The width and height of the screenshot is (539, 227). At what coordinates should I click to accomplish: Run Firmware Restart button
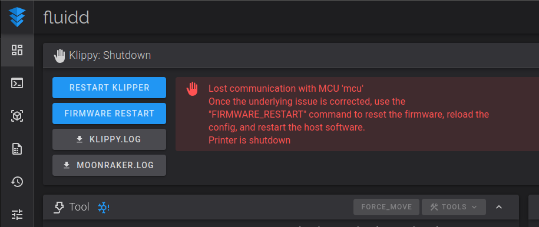click(110, 113)
